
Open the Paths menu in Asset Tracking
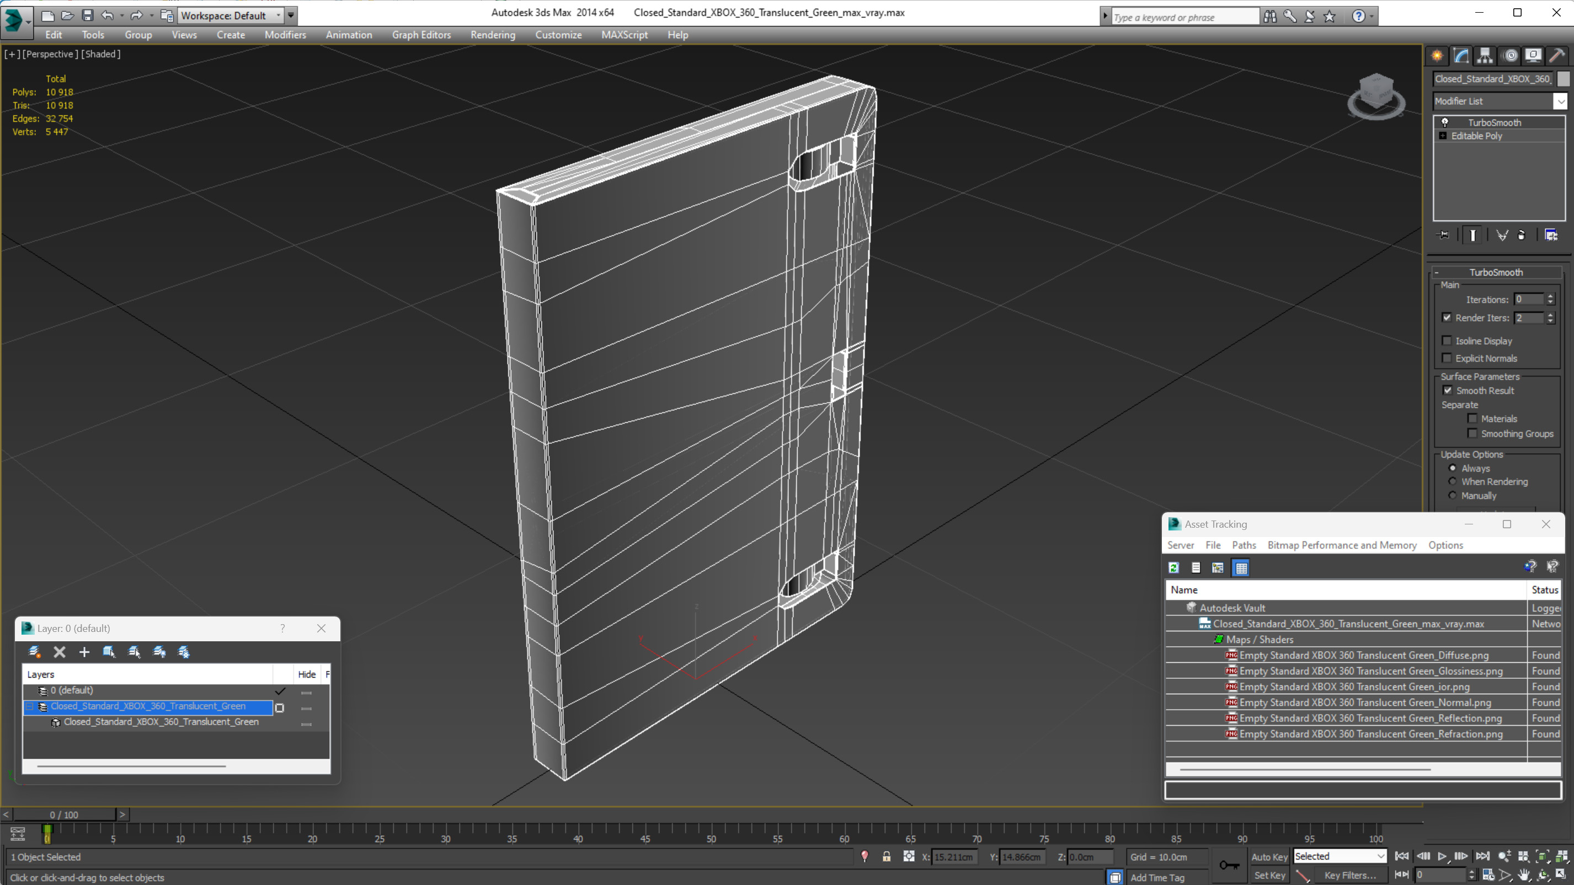(x=1244, y=545)
